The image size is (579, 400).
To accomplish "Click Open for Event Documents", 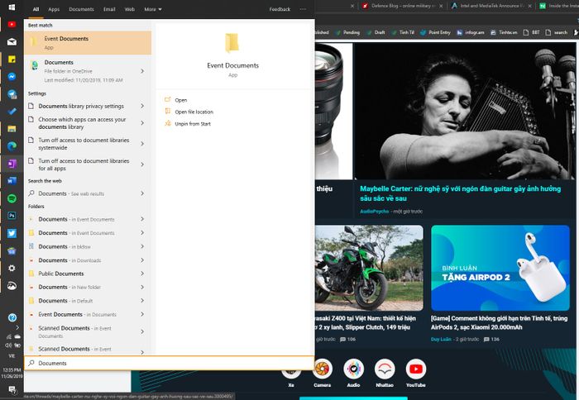I will pyautogui.click(x=180, y=100).
